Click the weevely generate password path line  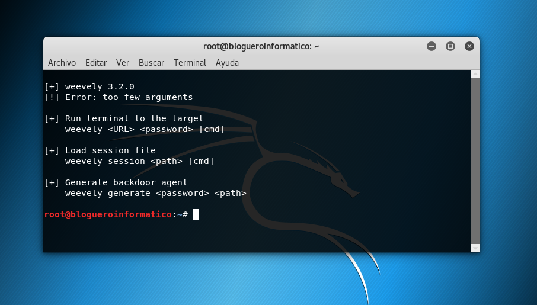(155, 193)
